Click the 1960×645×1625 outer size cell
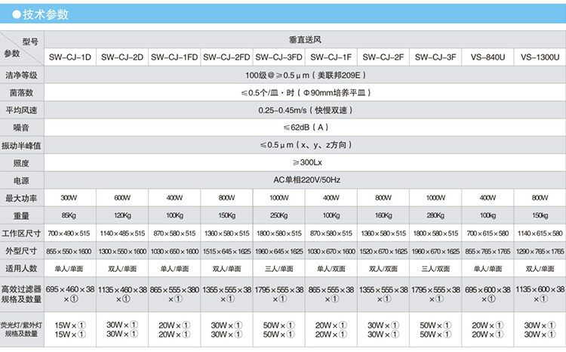Viewport: 566px width, 352px height. pyautogui.click(x=279, y=252)
